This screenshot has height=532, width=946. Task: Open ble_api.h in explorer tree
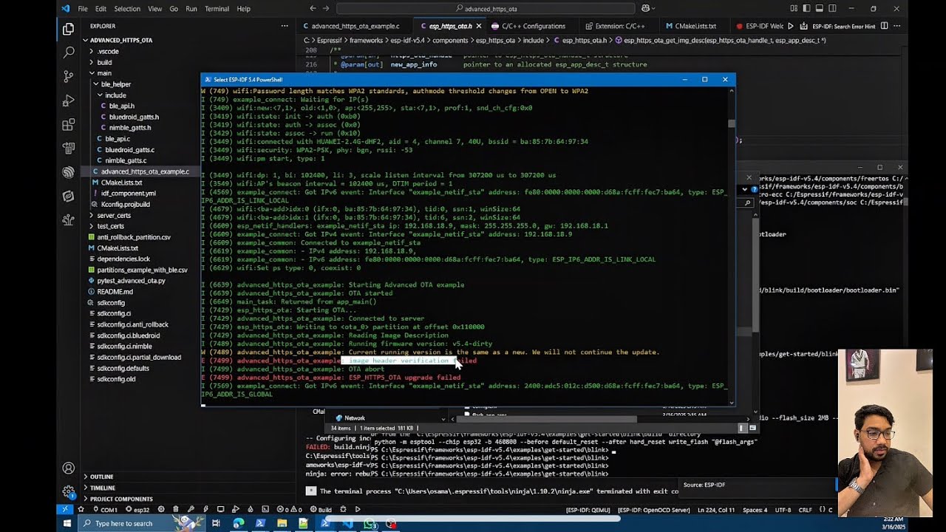[121, 106]
